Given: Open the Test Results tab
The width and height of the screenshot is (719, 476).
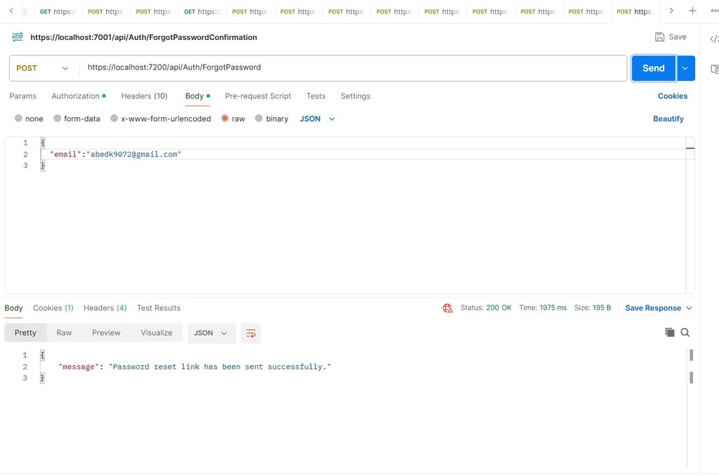Looking at the screenshot, I should [x=159, y=308].
